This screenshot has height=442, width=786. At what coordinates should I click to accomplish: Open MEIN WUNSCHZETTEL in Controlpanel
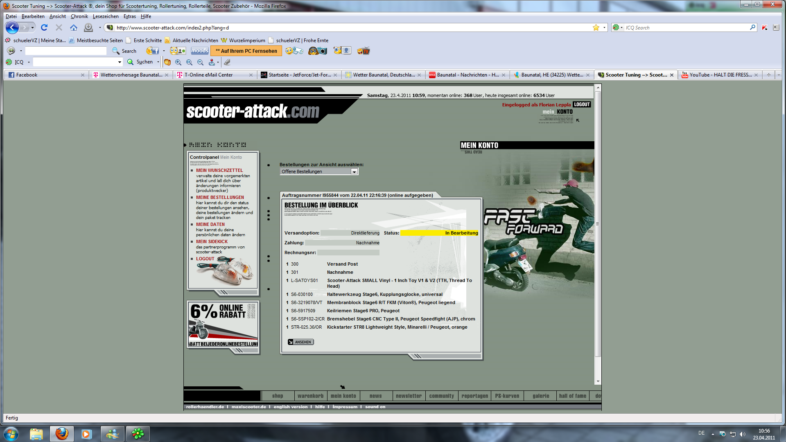(x=219, y=170)
